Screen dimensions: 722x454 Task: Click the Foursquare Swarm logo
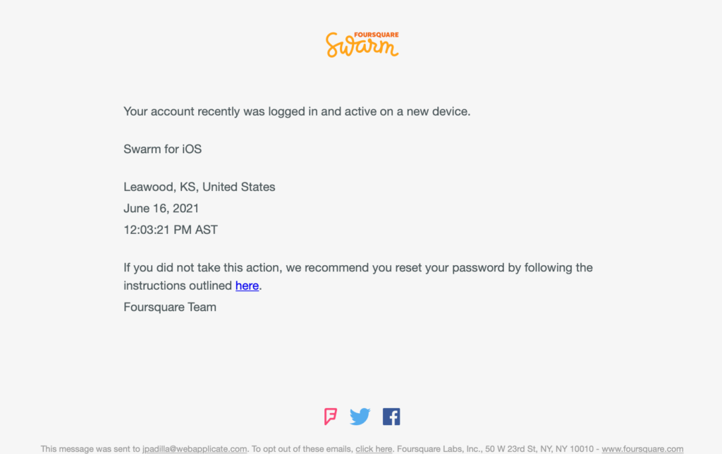pos(362,44)
